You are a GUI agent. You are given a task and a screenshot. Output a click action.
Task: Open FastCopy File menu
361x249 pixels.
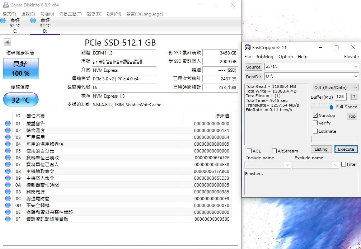coord(248,57)
